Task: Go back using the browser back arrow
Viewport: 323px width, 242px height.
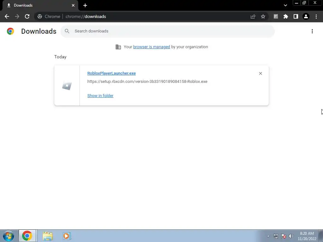Action: pyautogui.click(x=7, y=16)
